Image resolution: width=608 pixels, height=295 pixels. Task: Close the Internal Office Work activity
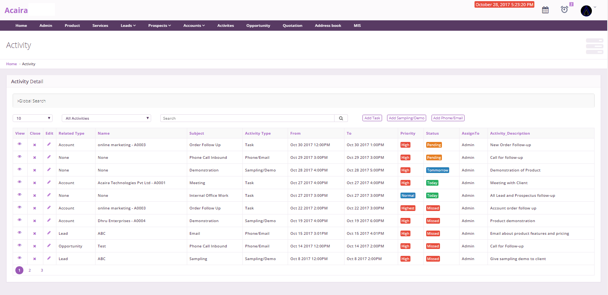(x=35, y=196)
